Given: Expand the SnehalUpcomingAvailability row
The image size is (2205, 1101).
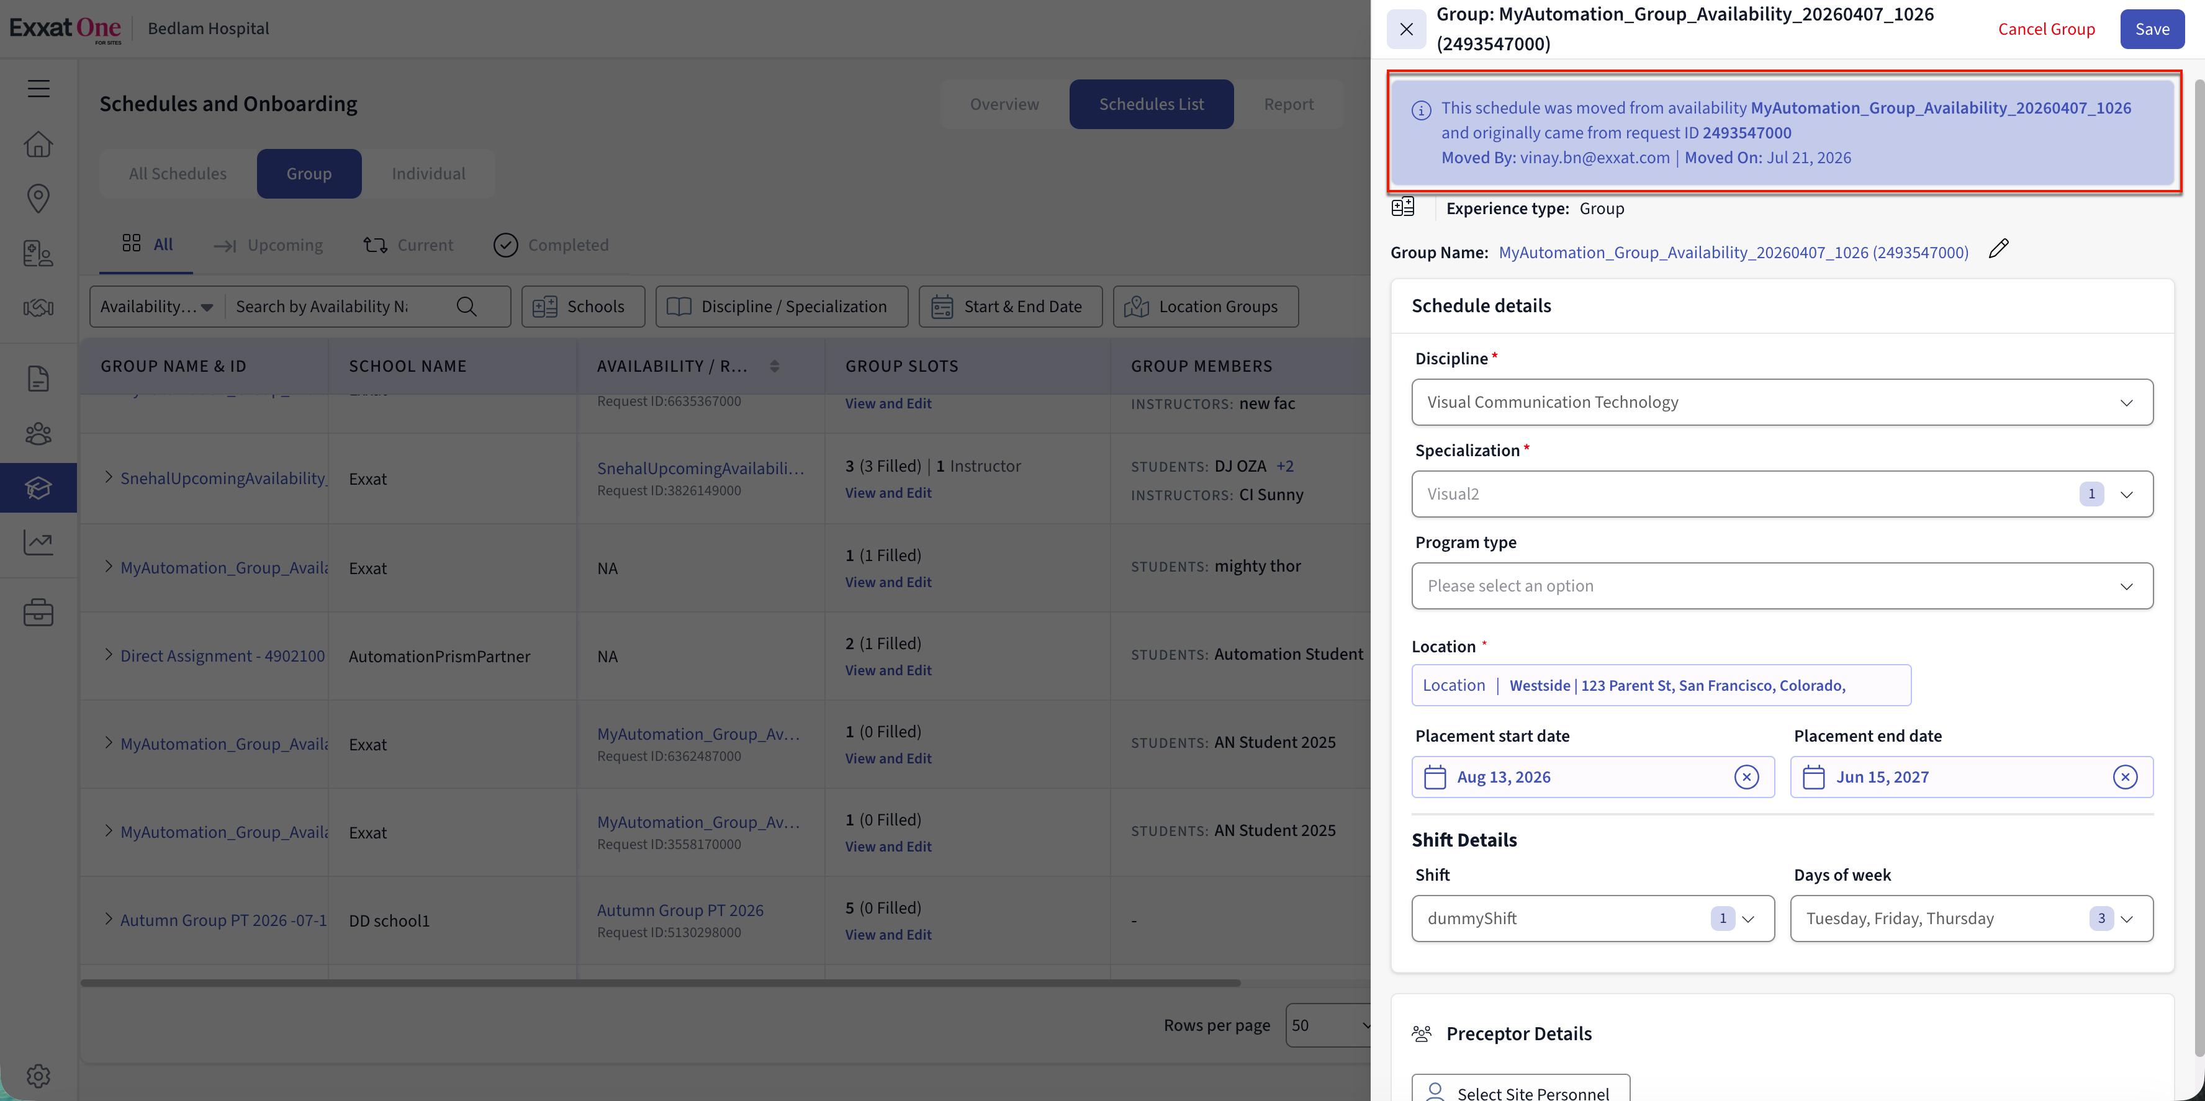Looking at the screenshot, I should pos(109,477).
